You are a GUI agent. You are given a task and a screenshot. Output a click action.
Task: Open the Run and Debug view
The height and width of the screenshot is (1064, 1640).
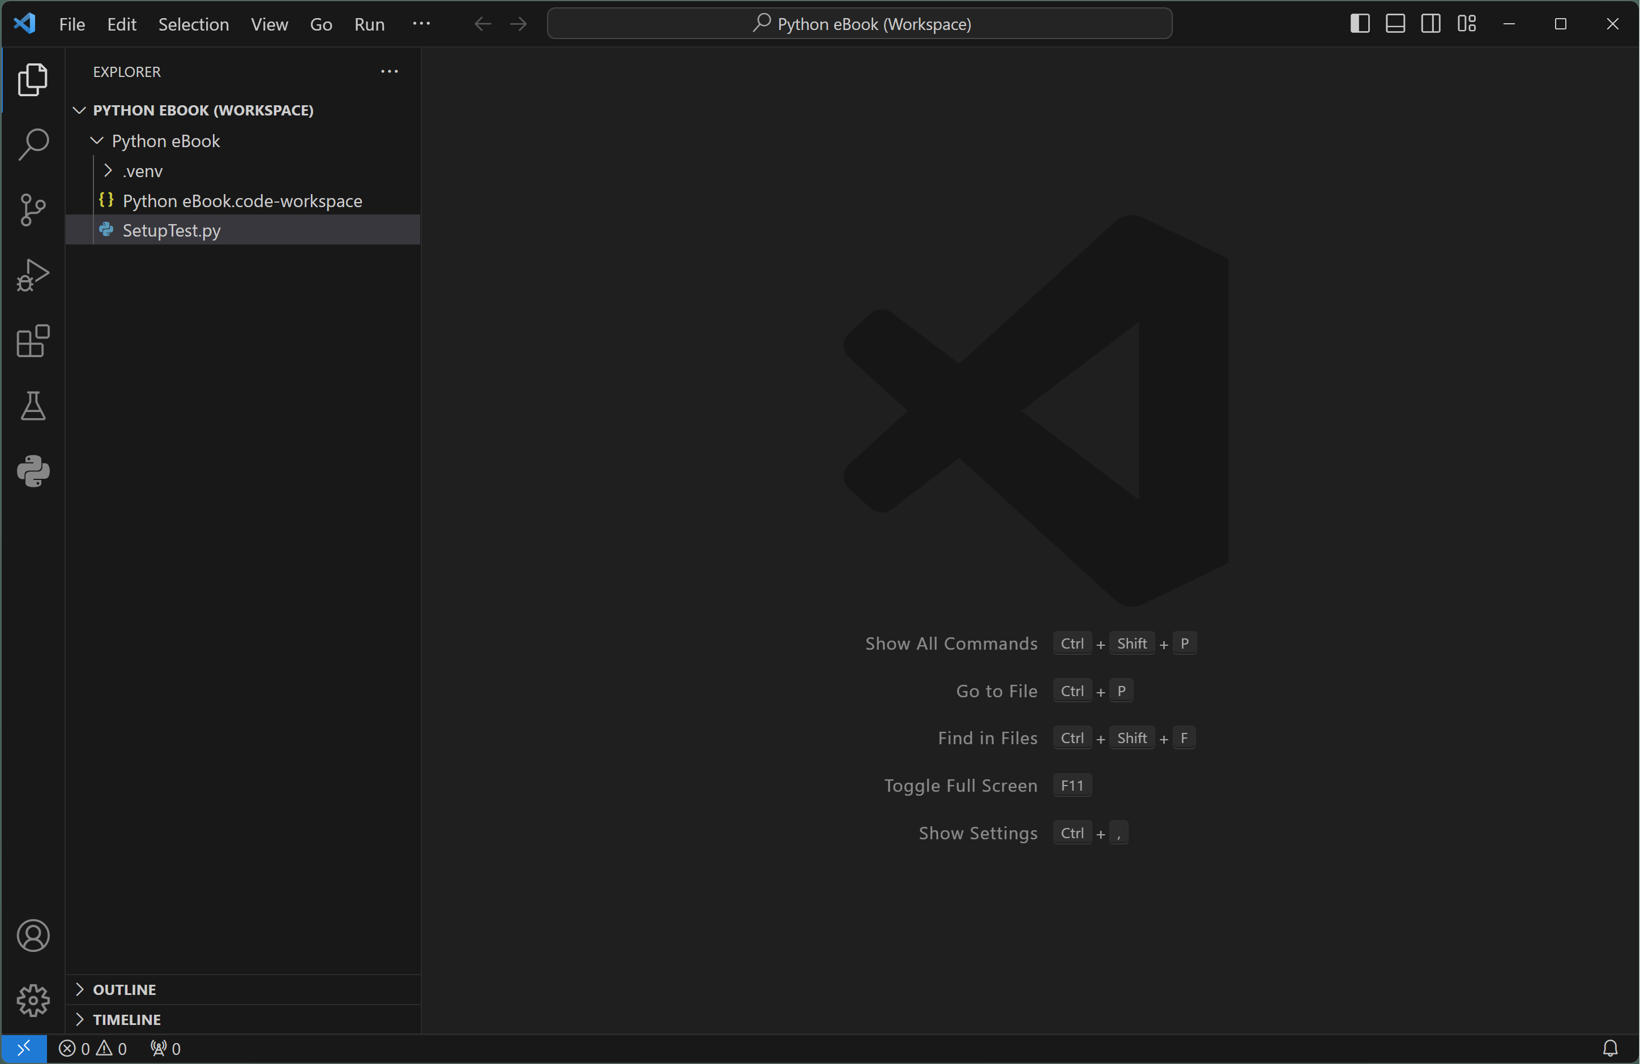tap(32, 275)
